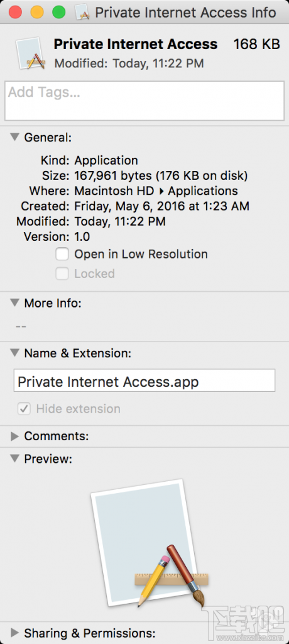Screen dimensions: 289x644
Task: Click the bold Private Internet Access file name
Action: 136,44
